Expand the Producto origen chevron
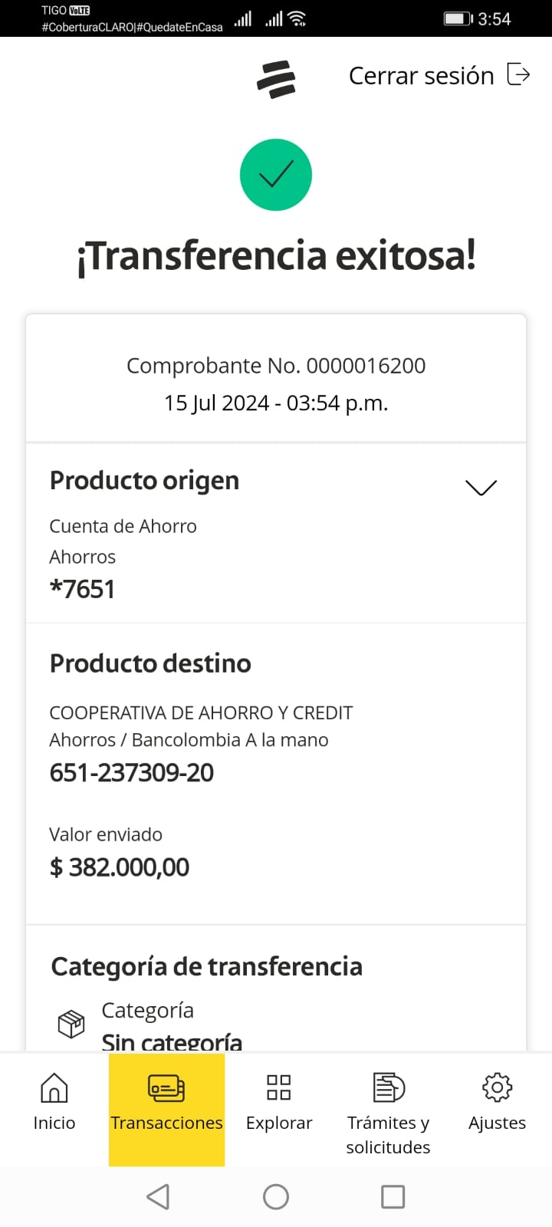Viewport: 552px width, 1227px height. tap(481, 488)
